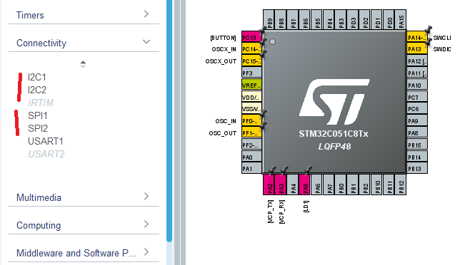Click pin PC13 labeled BUTTON

click(x=251, y=38)
